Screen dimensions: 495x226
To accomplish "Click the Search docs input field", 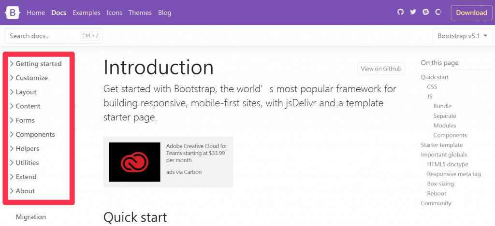I will click(x=54, y=36).
